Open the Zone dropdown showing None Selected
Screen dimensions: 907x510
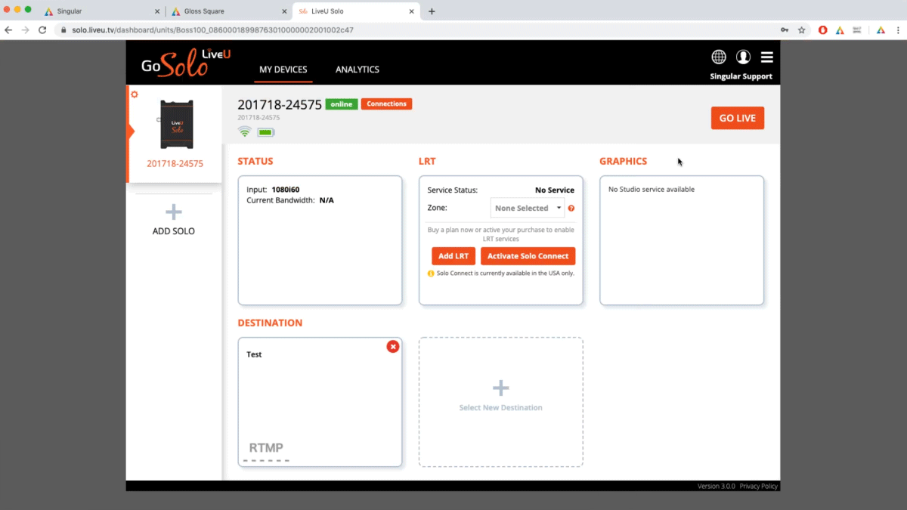coord(528,209)
